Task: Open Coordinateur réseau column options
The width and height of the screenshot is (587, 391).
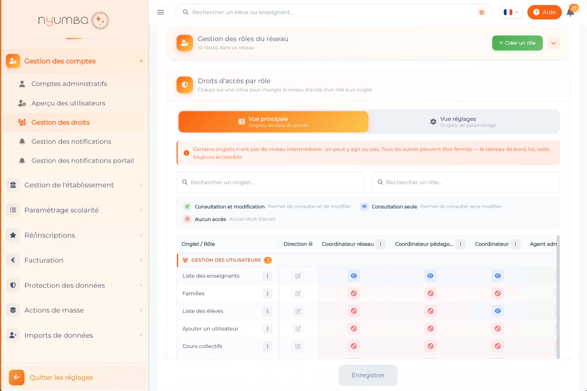Action: pos(380,244)
